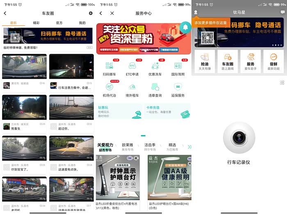Open the 扫码挪车 service icon
This screenshot has width=287, height=215.
click(x=109, y=69)
